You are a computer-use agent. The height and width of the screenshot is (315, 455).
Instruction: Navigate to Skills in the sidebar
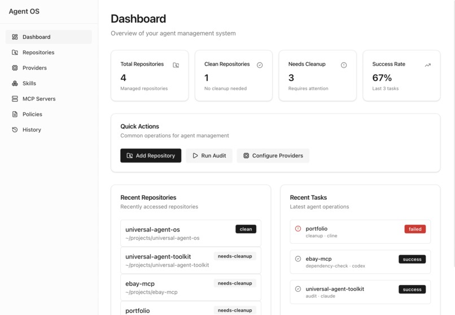point(49,83)
